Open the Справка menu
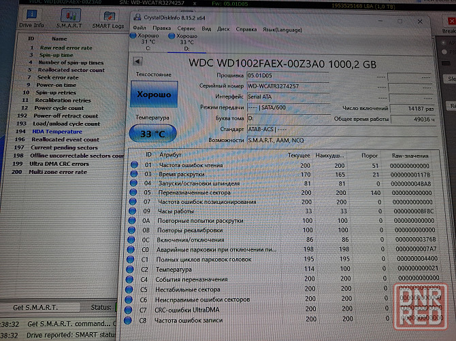The width and height of the screenshot is (456, 341). point(246,29)
